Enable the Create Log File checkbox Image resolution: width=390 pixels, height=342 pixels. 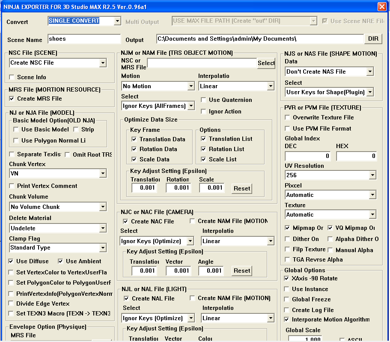pyautogui.click(x=286, y=310)
